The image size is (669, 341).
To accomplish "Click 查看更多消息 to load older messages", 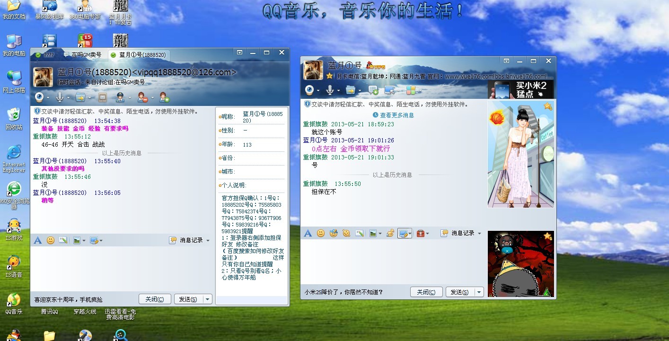I will [x=397, y=114].
